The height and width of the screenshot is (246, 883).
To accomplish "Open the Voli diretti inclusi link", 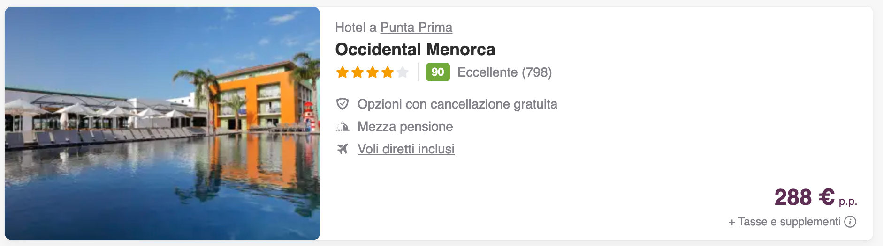I will 406,149.
